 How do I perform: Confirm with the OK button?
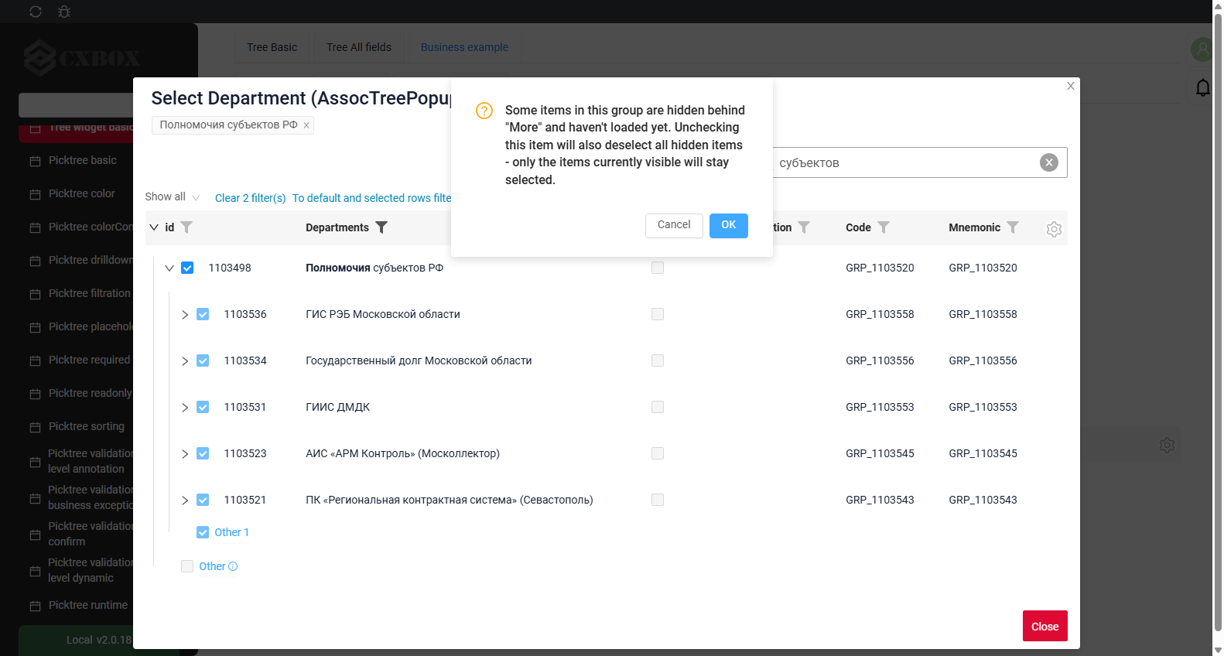[729, 225]
